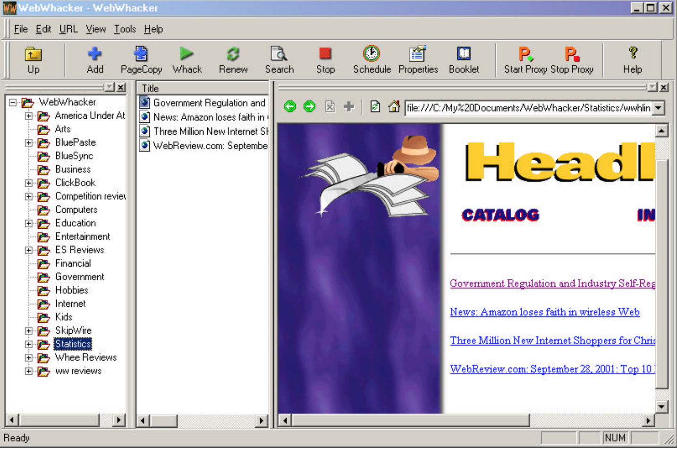Expand the Whee Reviews folder
Viewport: 677px width, 449px height.
29,358
